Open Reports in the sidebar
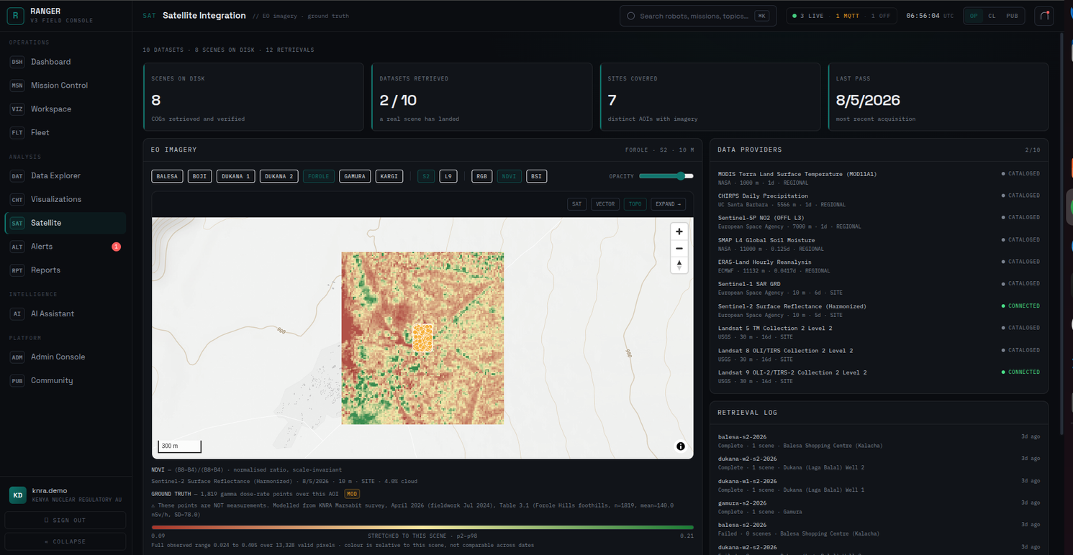 (65, 270)
